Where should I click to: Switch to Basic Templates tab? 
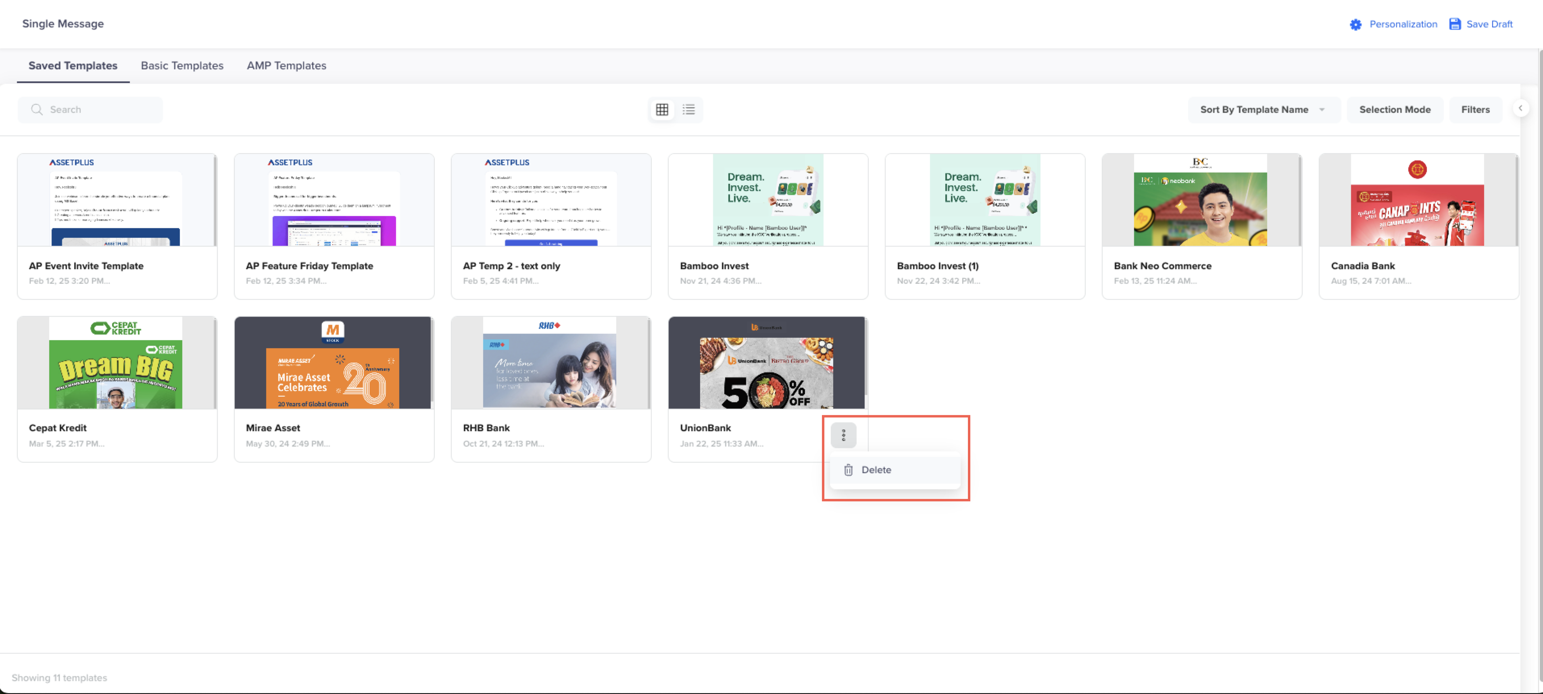182,66
